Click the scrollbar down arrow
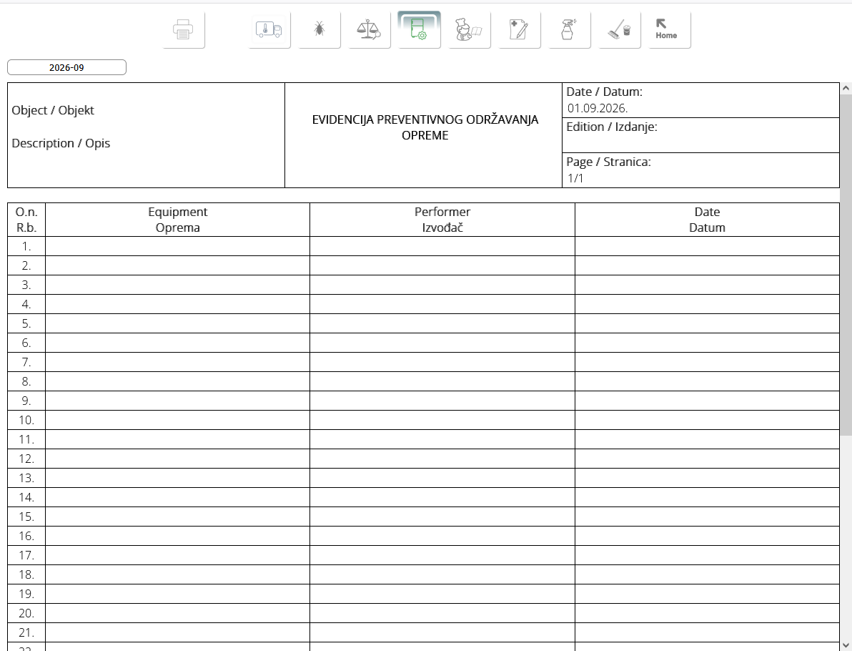Screen dimensions: 852x651 846,645
